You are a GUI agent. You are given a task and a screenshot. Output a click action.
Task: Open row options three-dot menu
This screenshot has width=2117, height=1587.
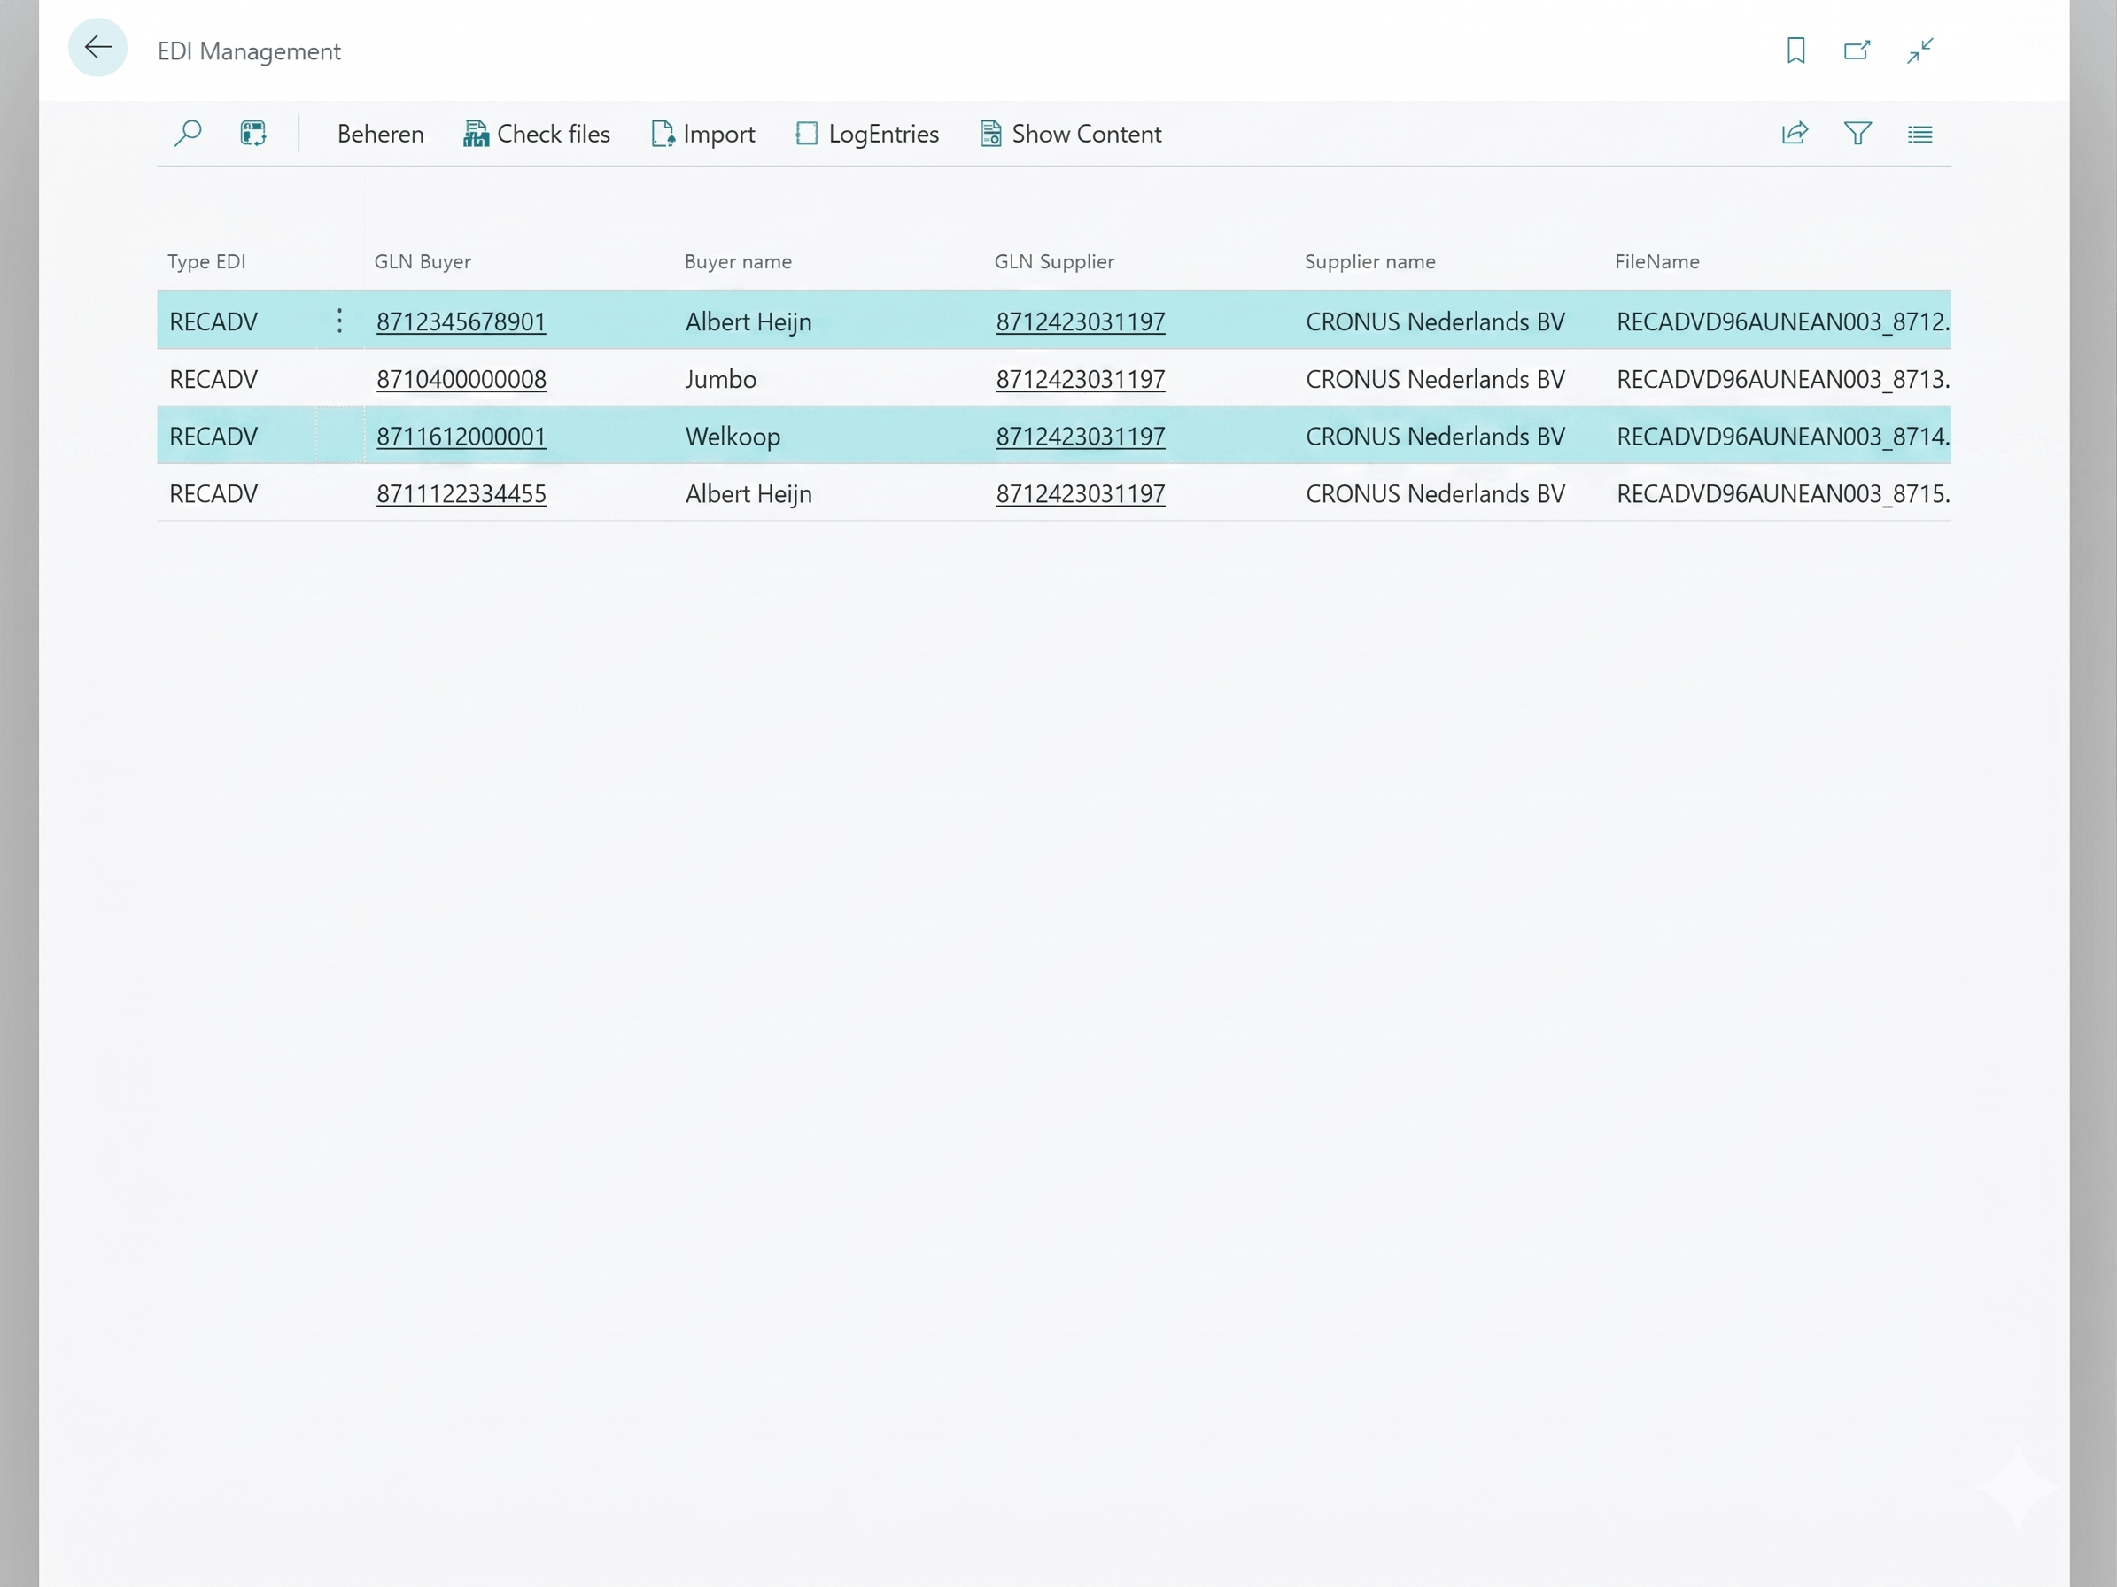[x=340, y=321]
